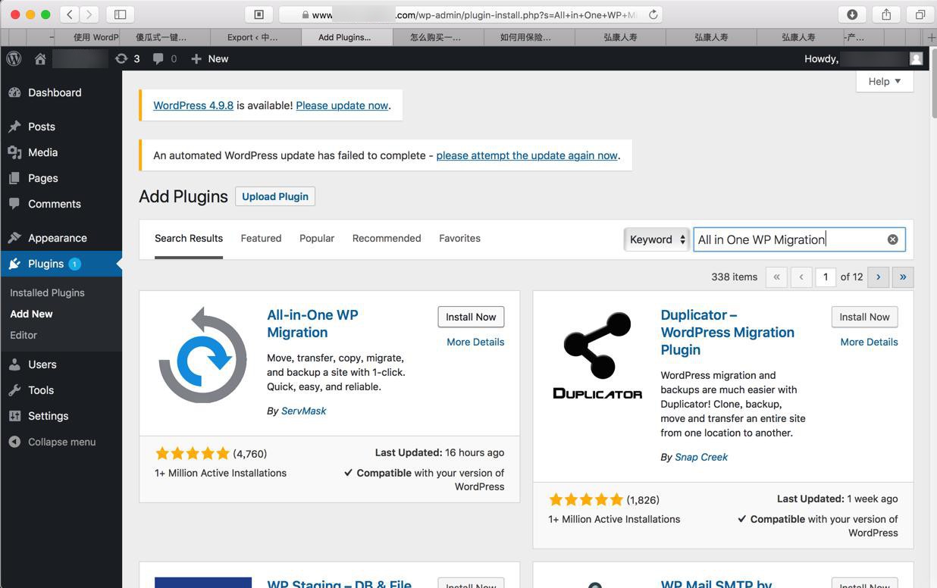Open a new tab with the plus icon
This screenshot has width=937, height=588.
tap(931, 37)
